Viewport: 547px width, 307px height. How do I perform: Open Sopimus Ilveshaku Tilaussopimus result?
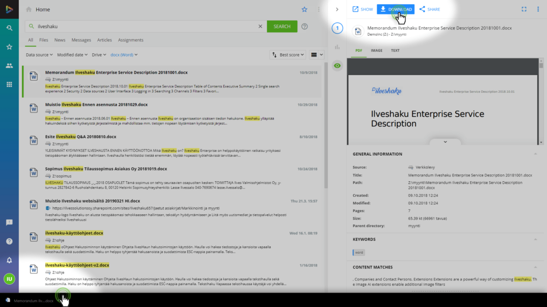106,169
